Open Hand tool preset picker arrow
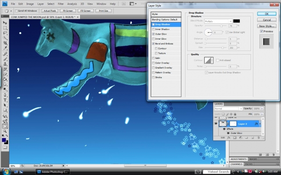 [11, 11]
